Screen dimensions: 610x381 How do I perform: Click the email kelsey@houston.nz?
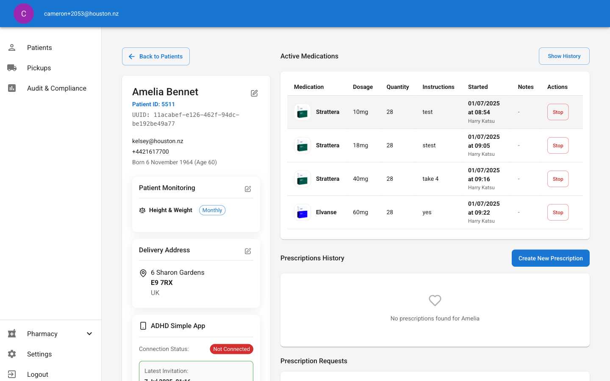tap(158, 141)
